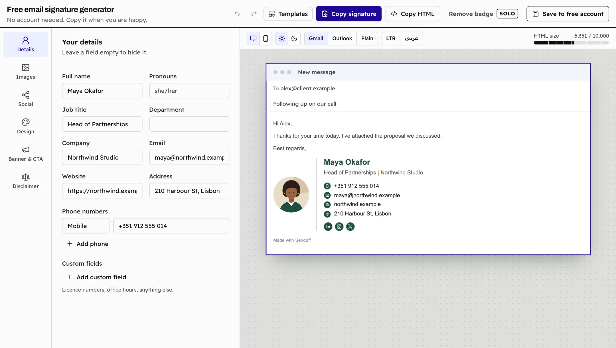
Task: Click Copy signature button
Action: (348, 14)
